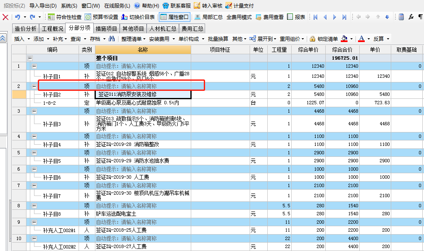Screen dimensions: 424x251
Task: Switch to 措施项目 tab
Action: click(106, 29)
